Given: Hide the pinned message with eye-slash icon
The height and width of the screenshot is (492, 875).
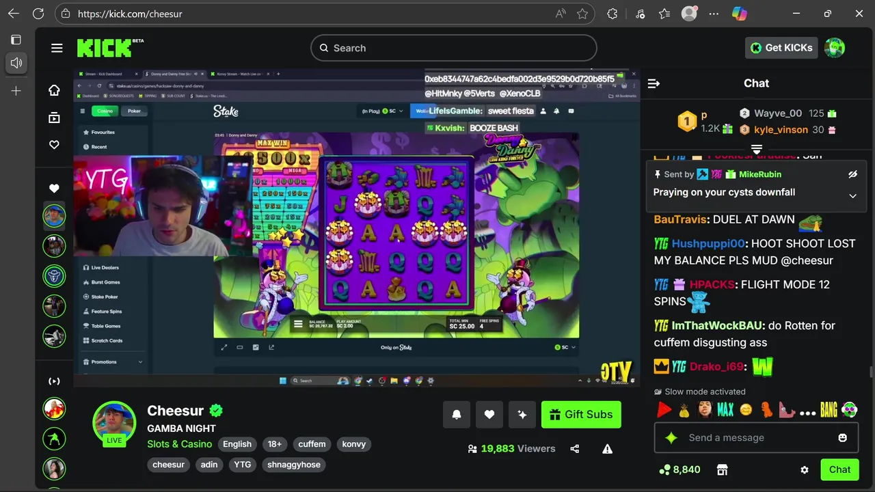Looking at the screenshot, I should tap(852, 174).
